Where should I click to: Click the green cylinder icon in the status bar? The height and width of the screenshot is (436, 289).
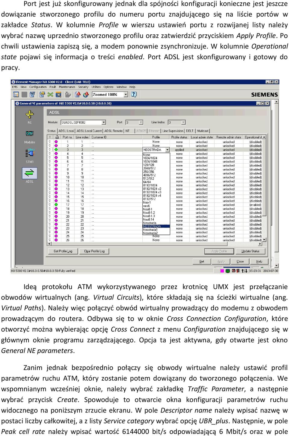[x=228, y=271]
